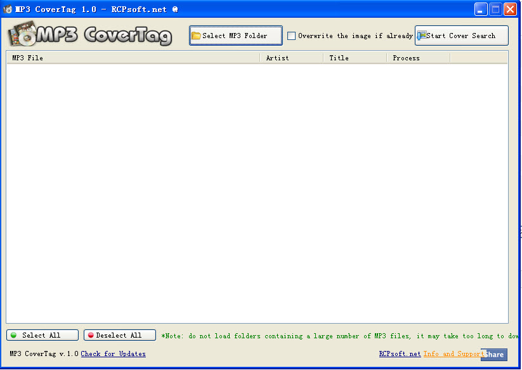Close the MP3 CoverTag window
This screenshot has height=370, width=522.
[x=510, y=10]
